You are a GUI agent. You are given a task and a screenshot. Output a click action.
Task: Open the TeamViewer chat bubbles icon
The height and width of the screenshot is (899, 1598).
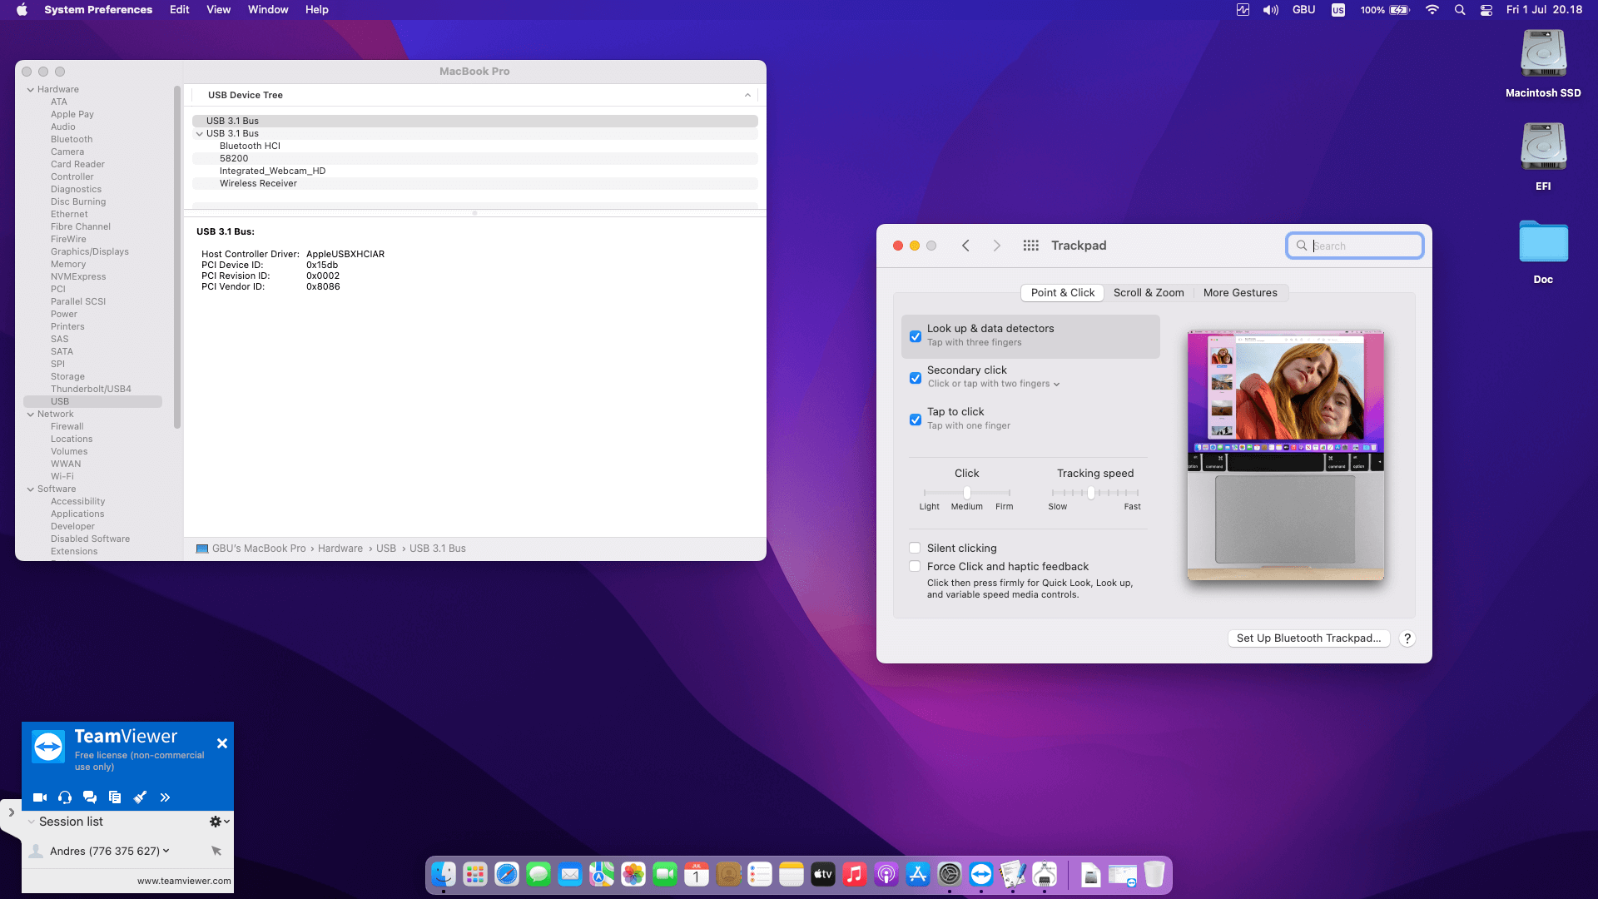pyautogui.click(x=90, y=797)
